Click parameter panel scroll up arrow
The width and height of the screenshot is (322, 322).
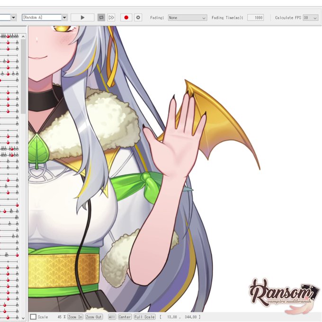(x=23, y=36)
